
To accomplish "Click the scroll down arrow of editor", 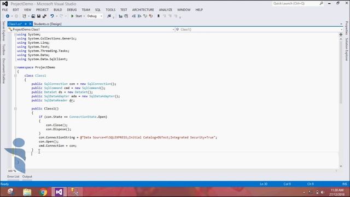I will 341,166.
